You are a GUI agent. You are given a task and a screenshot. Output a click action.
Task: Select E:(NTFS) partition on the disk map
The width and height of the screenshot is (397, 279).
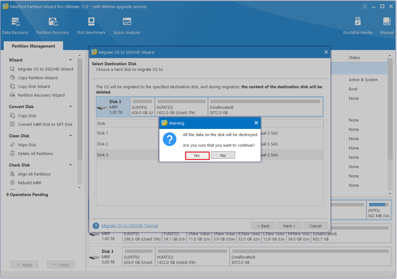[x=142, y=236]
